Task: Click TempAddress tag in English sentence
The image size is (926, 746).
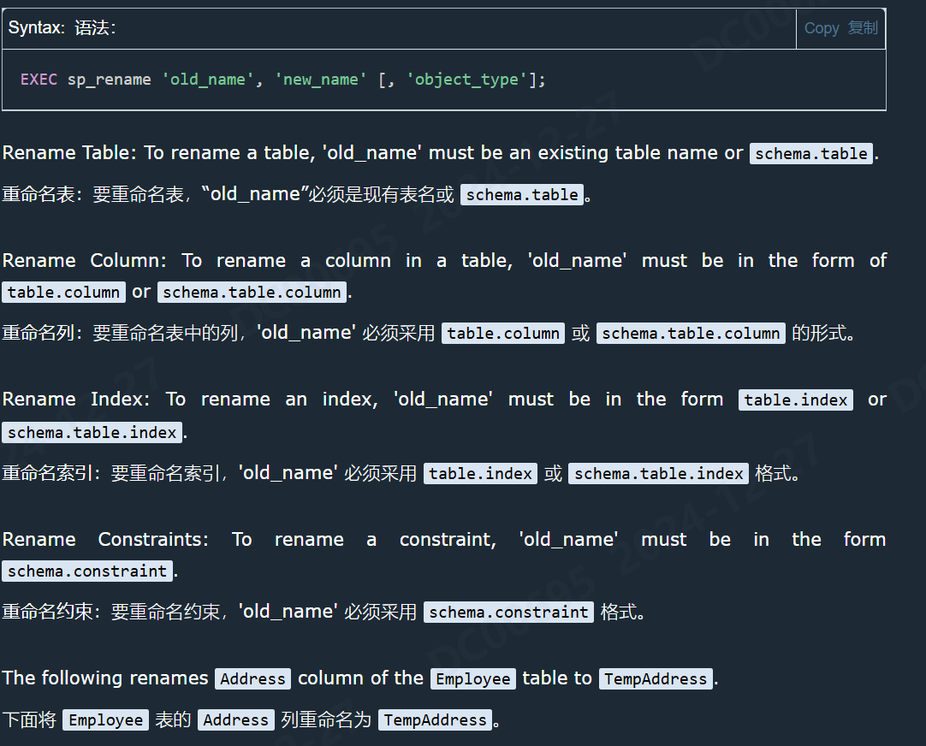Action: (x=656, y=679)
